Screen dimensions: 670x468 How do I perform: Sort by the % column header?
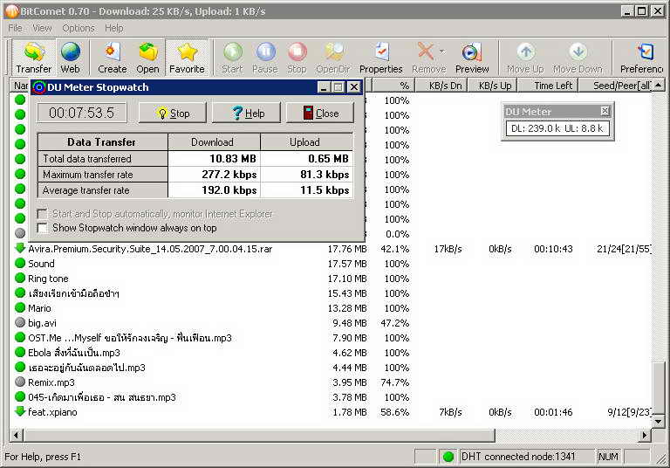coord(392,86)
